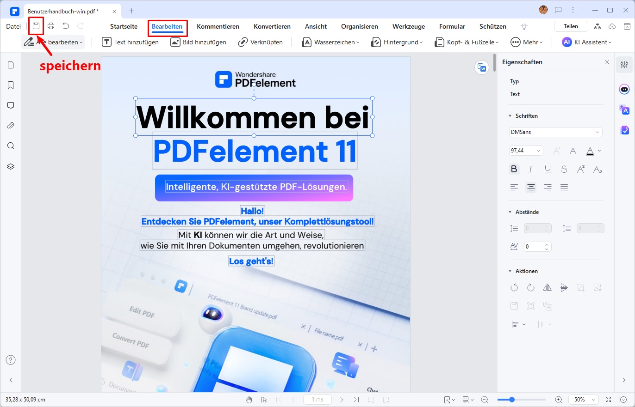Click Text hinzufügen
Screen dimensions: 635x407
coord(131,42)
